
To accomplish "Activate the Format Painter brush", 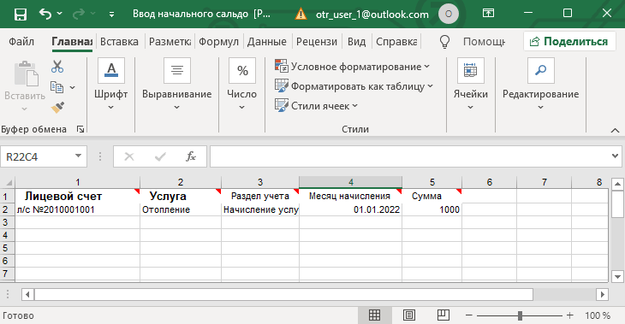I will coord(57,108).
